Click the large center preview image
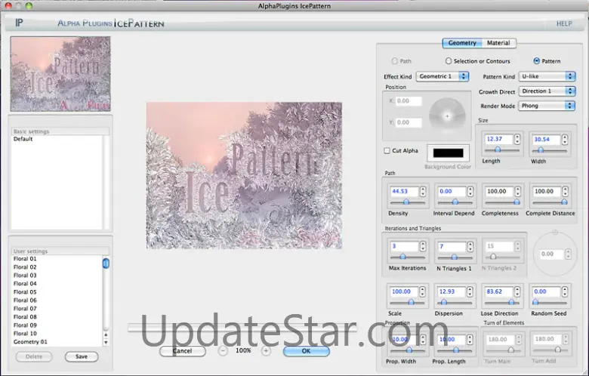The height and width of the screenshot is (376, 589). pos(244,175)
